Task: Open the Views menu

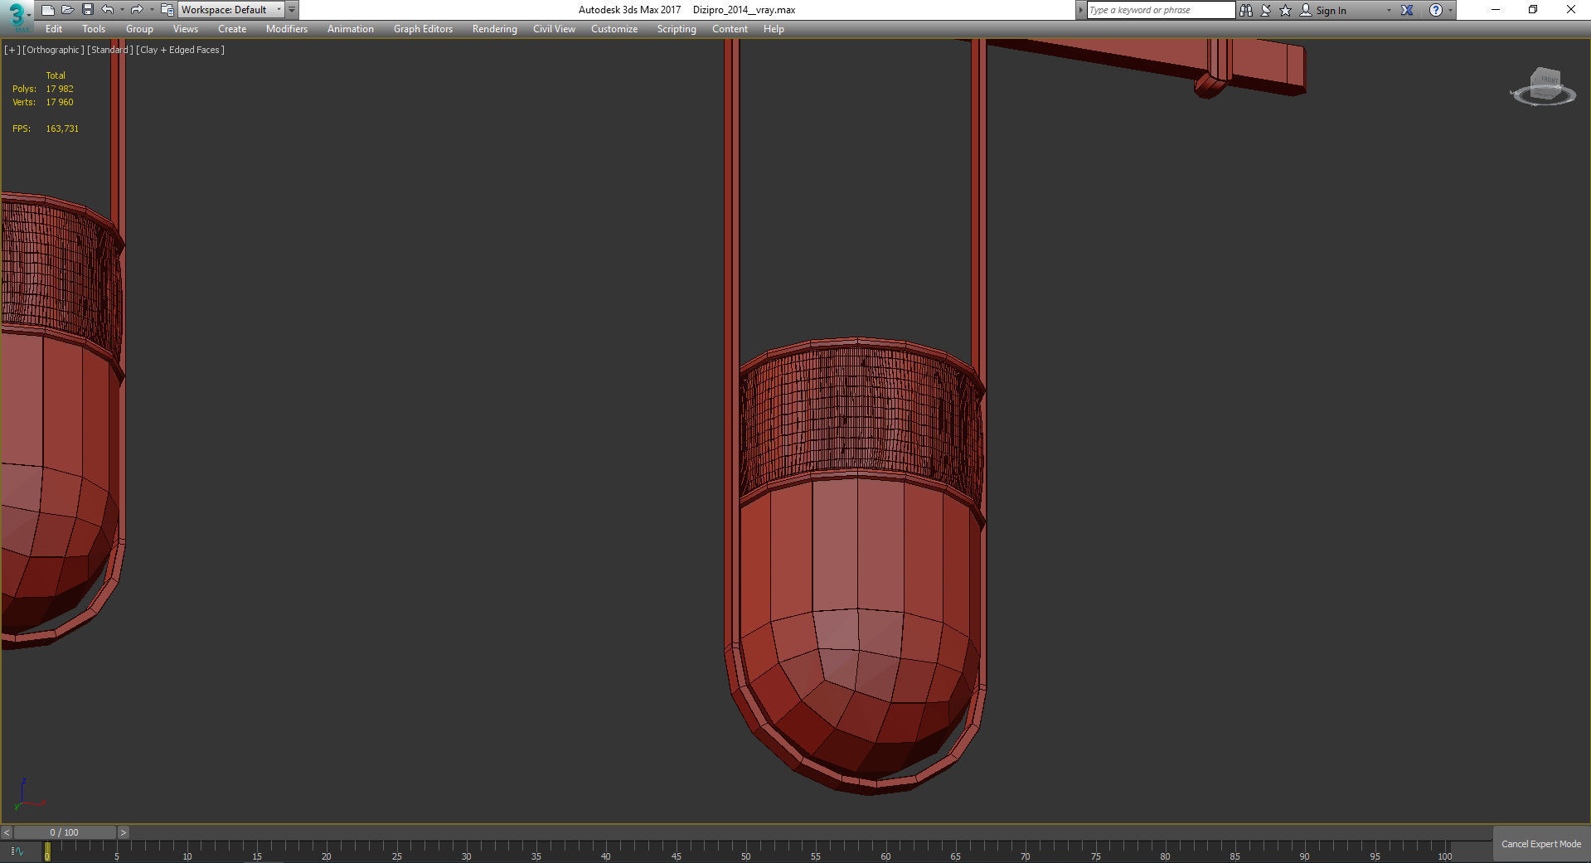Action: 186,29
